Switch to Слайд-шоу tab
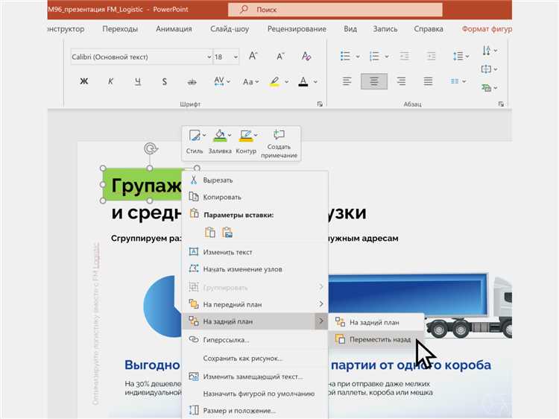559x419 pixels. coord(230,29)
